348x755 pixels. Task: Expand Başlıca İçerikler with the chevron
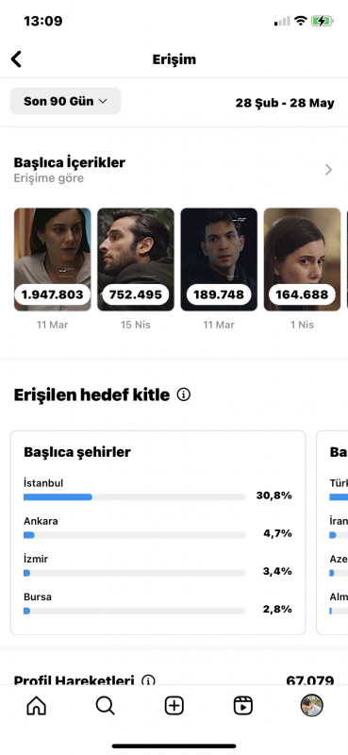tap(328, 170)
